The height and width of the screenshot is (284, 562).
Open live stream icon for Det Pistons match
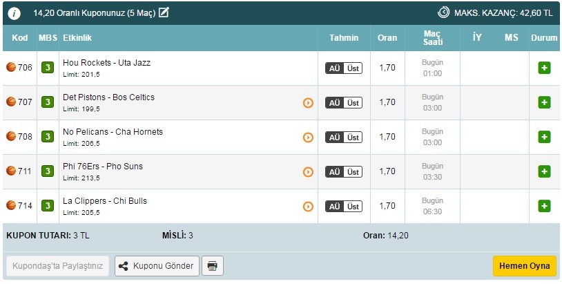(308, 103)
